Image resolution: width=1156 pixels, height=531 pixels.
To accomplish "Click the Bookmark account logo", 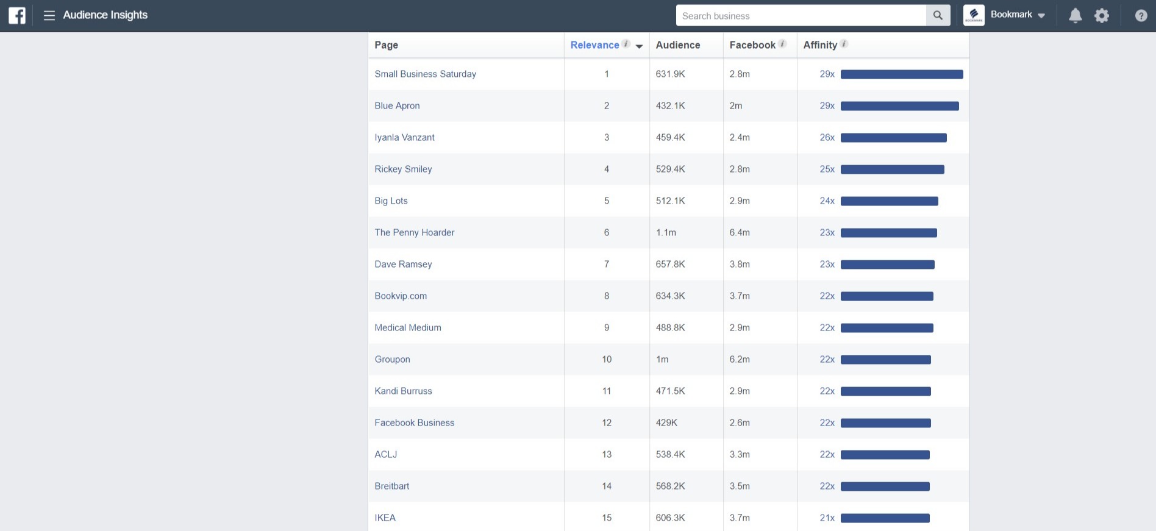I will (x=974, y=15).
